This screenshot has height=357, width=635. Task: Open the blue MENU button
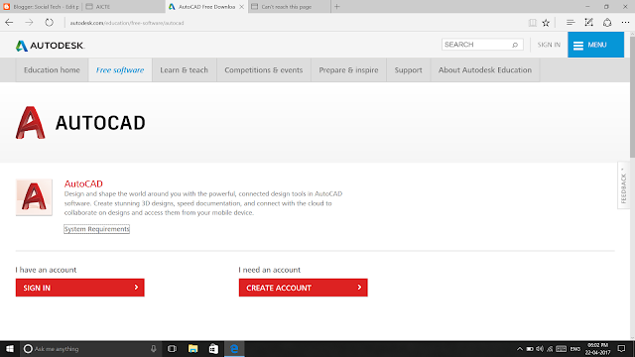[595, 45]
